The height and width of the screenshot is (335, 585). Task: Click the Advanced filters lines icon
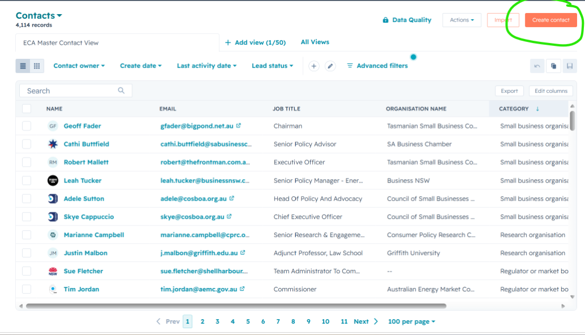(350, 66)
